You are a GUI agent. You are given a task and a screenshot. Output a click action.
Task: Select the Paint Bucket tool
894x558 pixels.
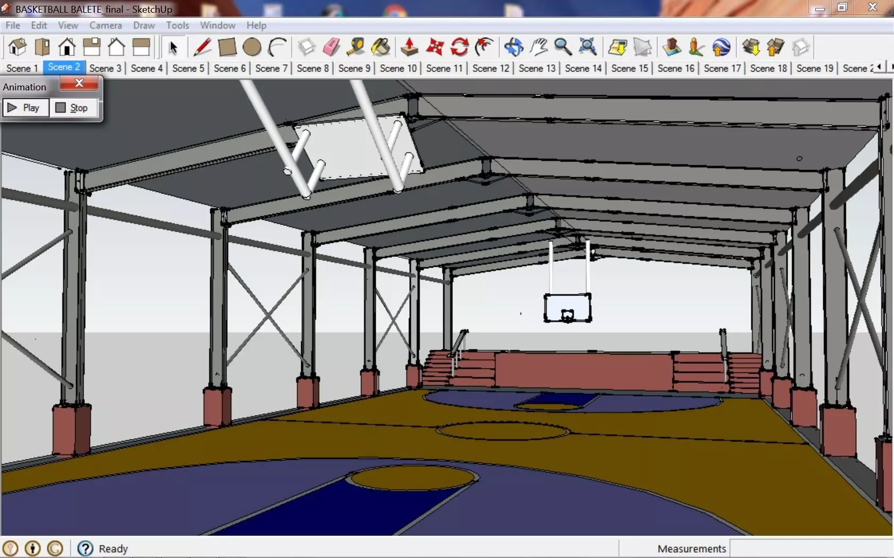(x=380, y=47)
